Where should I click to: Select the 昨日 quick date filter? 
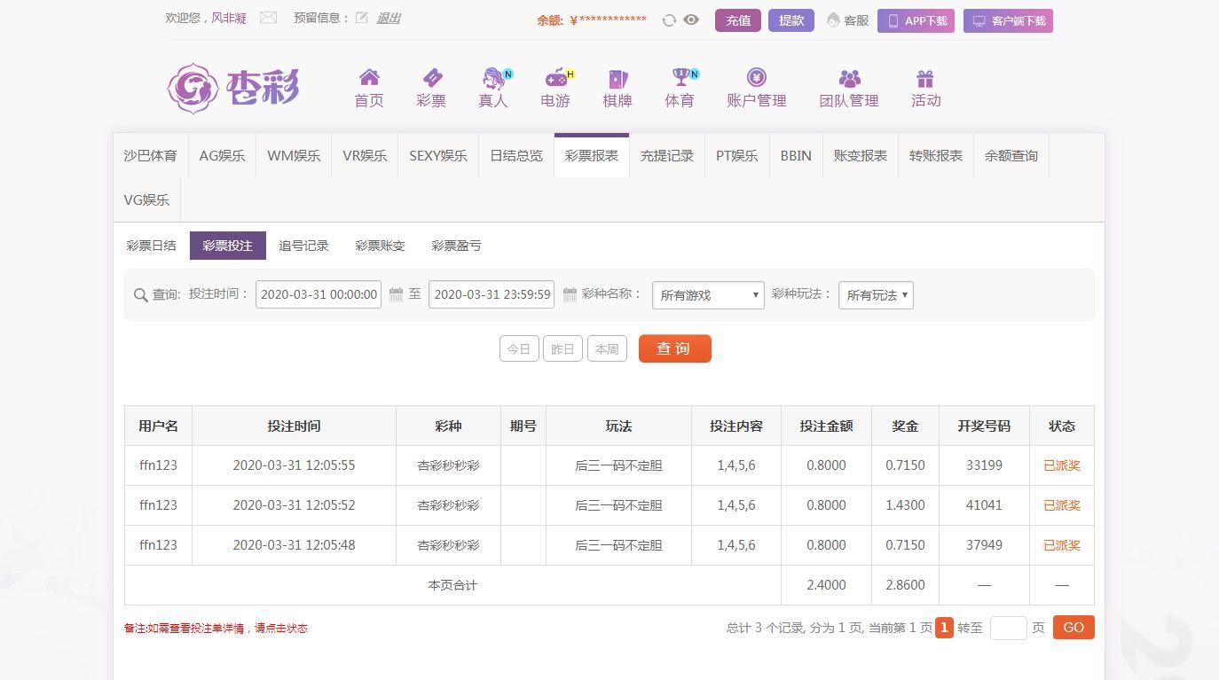[562, 349]
